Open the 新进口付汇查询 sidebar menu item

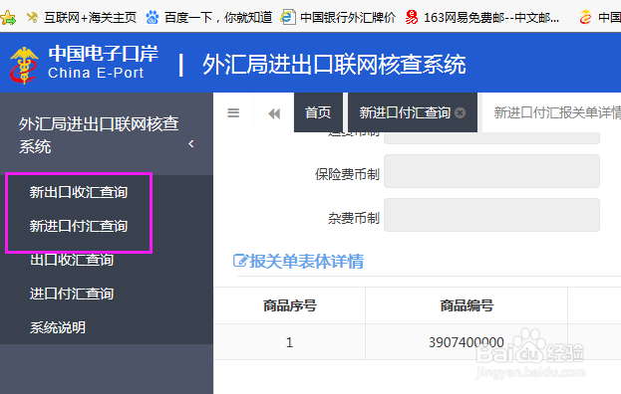(x=79, y=226)
